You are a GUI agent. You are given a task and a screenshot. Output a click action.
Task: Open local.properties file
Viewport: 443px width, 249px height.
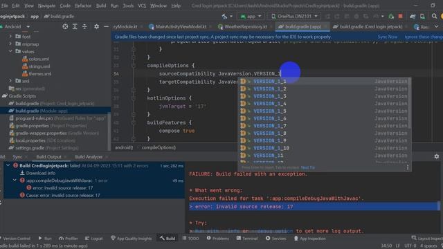42,140
